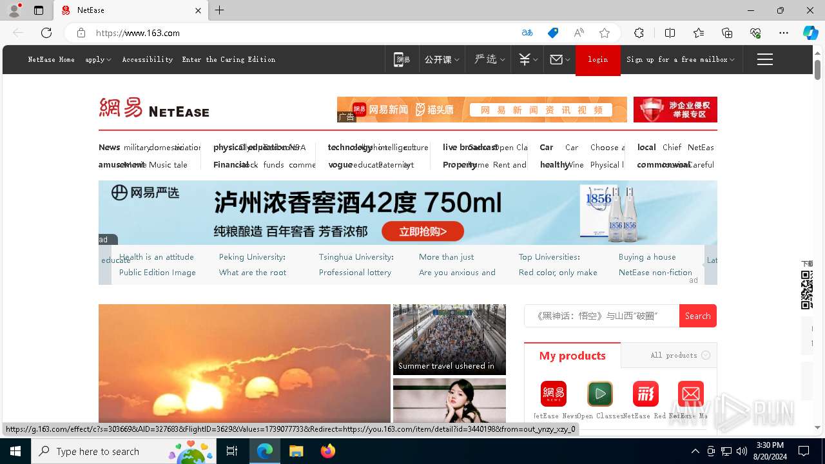Expand the mail envelope dropdown
The image size is (825, 464).
coord(559,59)
